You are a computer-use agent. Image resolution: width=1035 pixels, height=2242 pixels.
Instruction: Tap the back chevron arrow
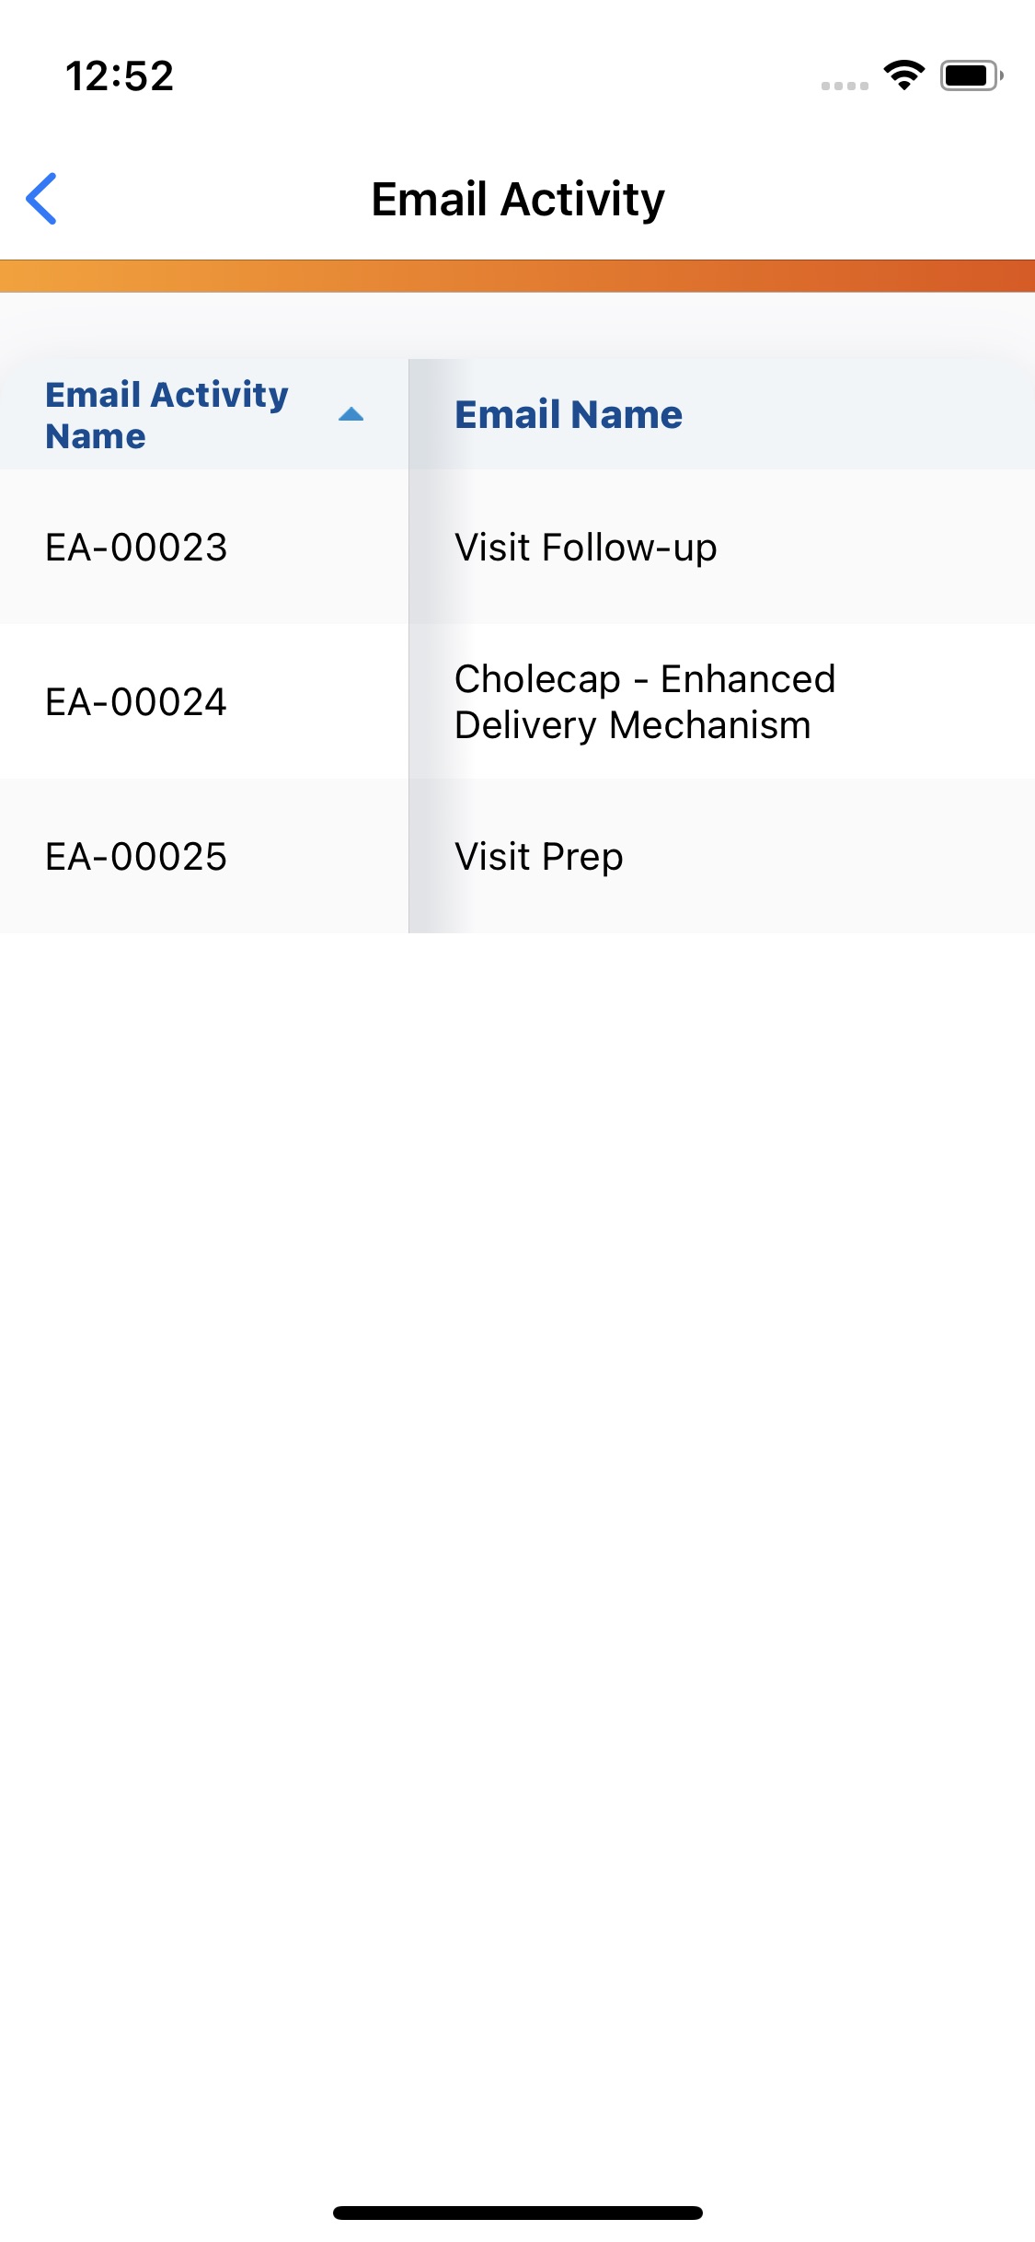click(x=41, y=199)
